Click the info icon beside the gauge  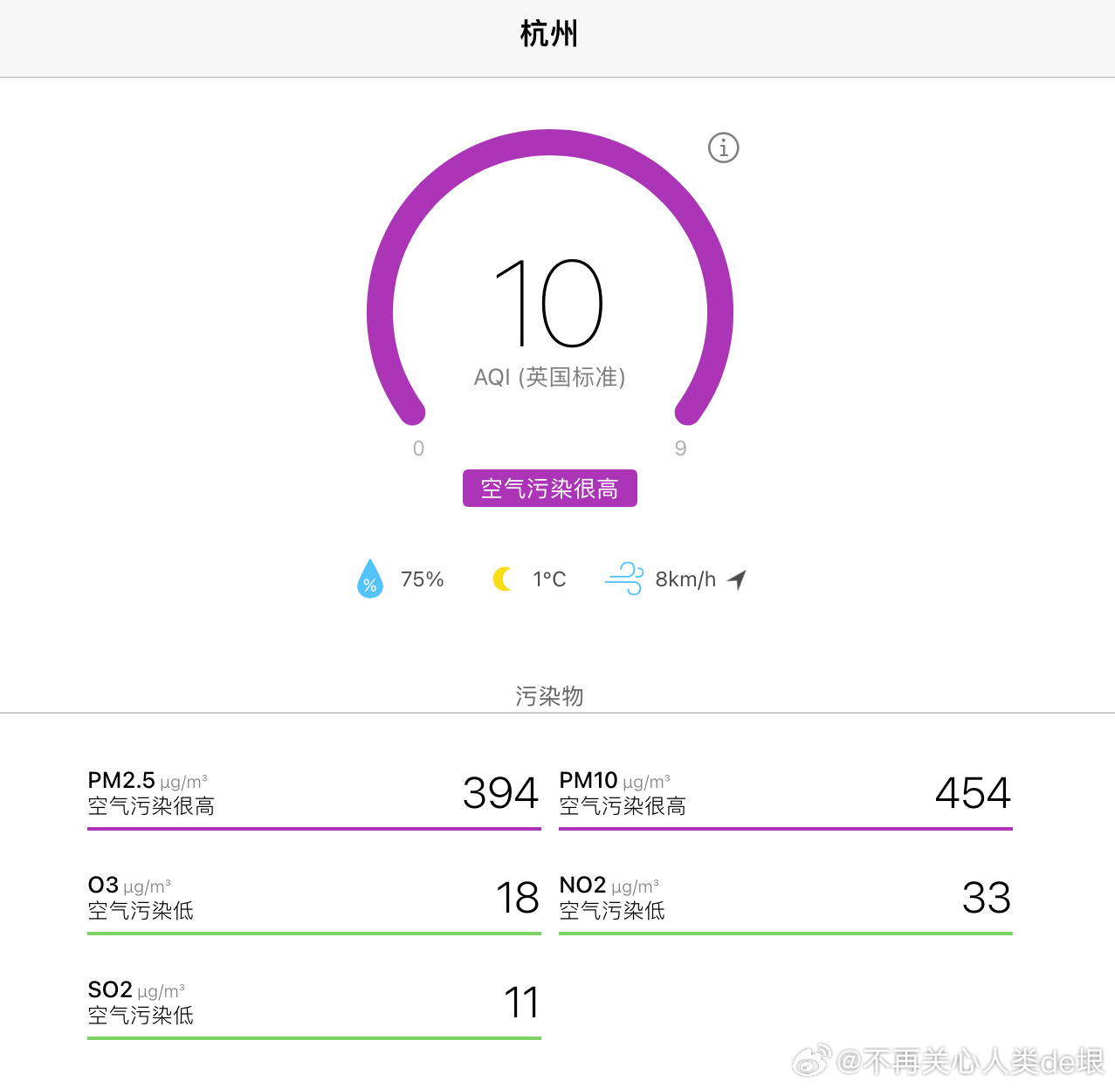[723, 148]
